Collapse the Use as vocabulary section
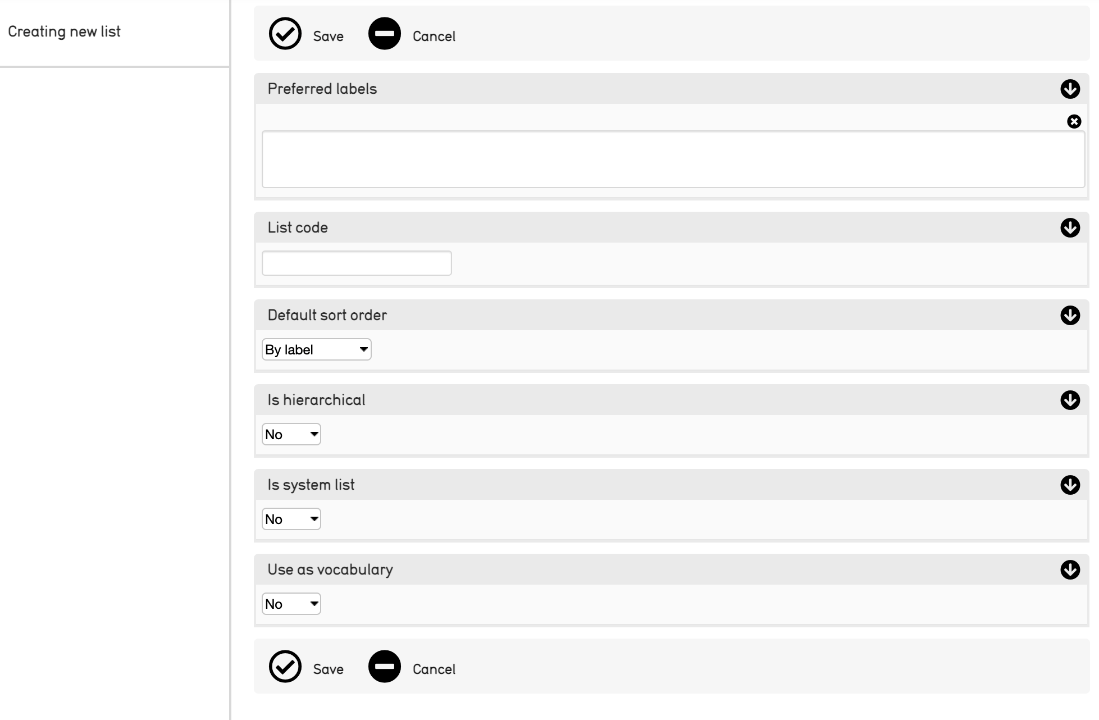This screenshot has height=720, width=1099. (1070, 569)
